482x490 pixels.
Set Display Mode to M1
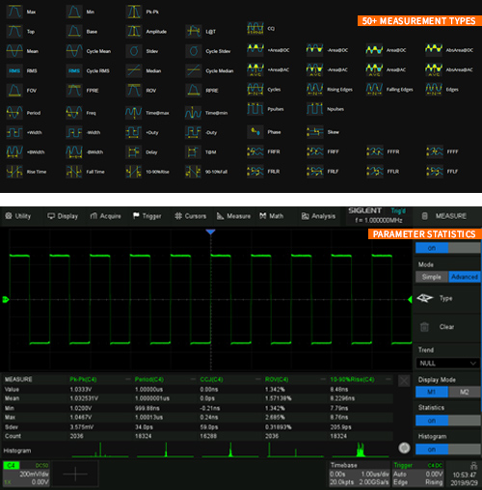pos(432,392)
